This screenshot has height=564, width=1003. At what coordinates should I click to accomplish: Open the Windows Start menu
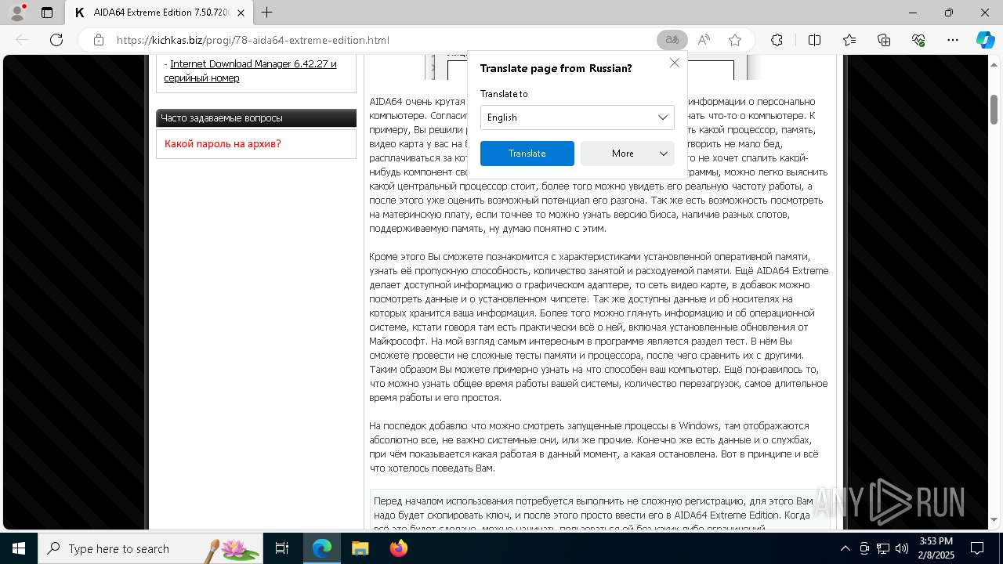(19, 548)
